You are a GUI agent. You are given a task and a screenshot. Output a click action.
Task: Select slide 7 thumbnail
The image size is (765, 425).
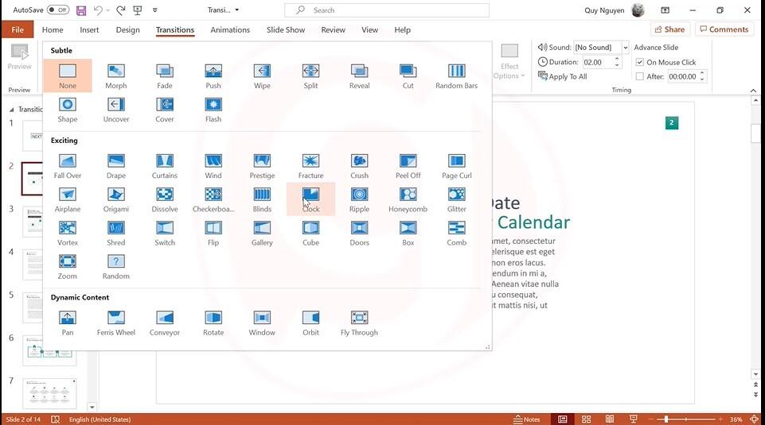(49, 393)
